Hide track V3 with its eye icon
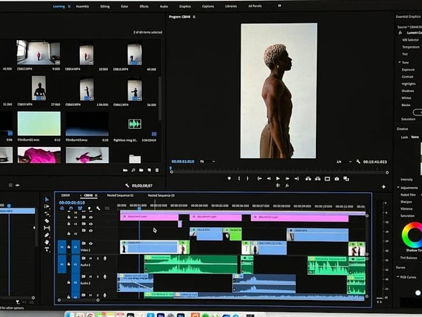This screenshot has width=422, height=317. [x=91, y=223]
